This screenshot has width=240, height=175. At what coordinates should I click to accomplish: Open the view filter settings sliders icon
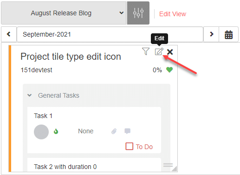(x=138, y=13)
